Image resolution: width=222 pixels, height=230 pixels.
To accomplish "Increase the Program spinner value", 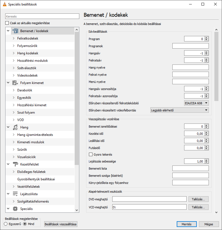I will [206, 38].
